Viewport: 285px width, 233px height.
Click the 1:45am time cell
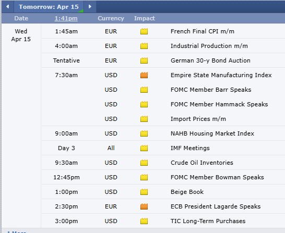(x=66, y=31)
